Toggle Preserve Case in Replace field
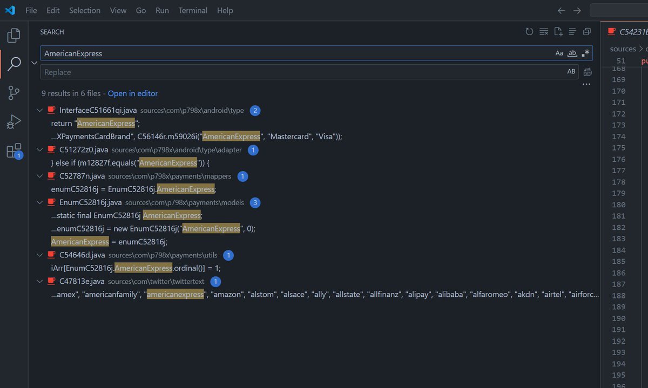This screenshot has width=648, height=388. 571,72
